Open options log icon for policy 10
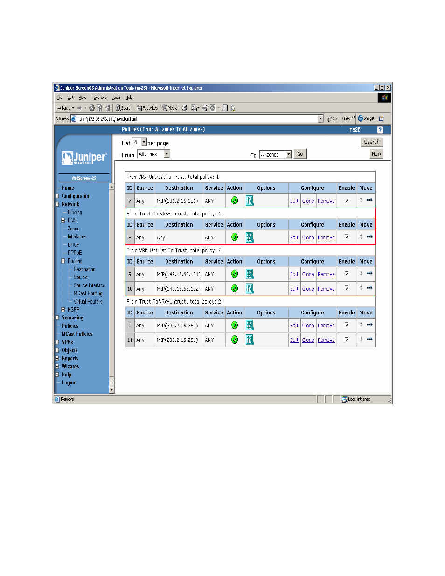 (250, 289)
